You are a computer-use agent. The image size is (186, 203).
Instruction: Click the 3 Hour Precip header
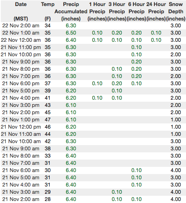(117, 11)
